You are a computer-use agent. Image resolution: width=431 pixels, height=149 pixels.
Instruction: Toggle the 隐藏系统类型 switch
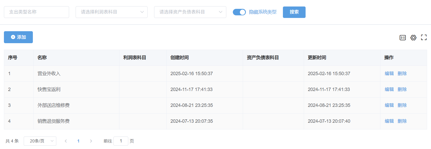239,12
